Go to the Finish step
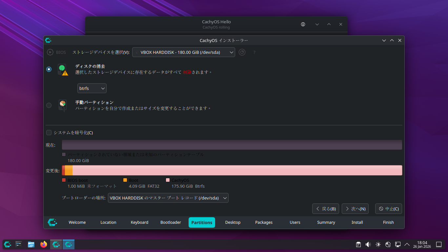 tap(388, 222)
